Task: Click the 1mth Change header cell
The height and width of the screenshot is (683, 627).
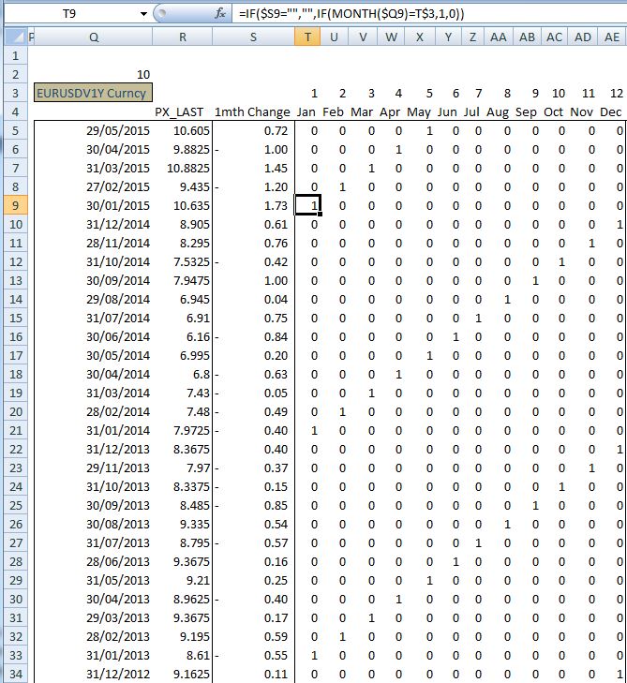Action: 251,111
